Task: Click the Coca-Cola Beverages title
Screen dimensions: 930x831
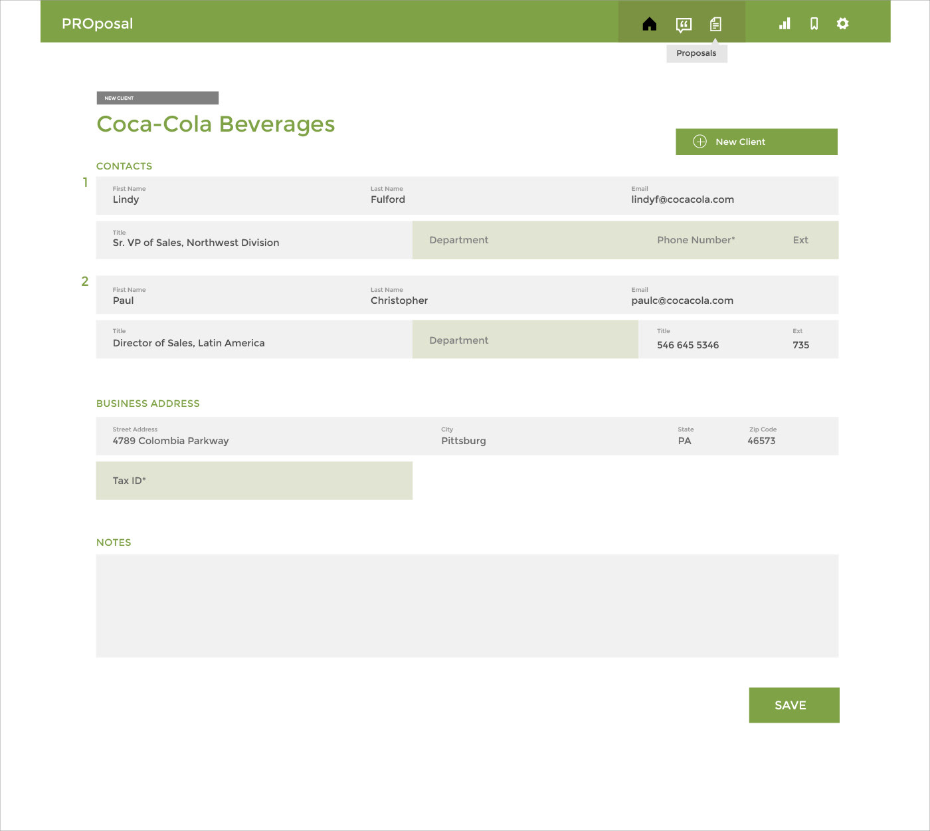Action: (216, 124)
